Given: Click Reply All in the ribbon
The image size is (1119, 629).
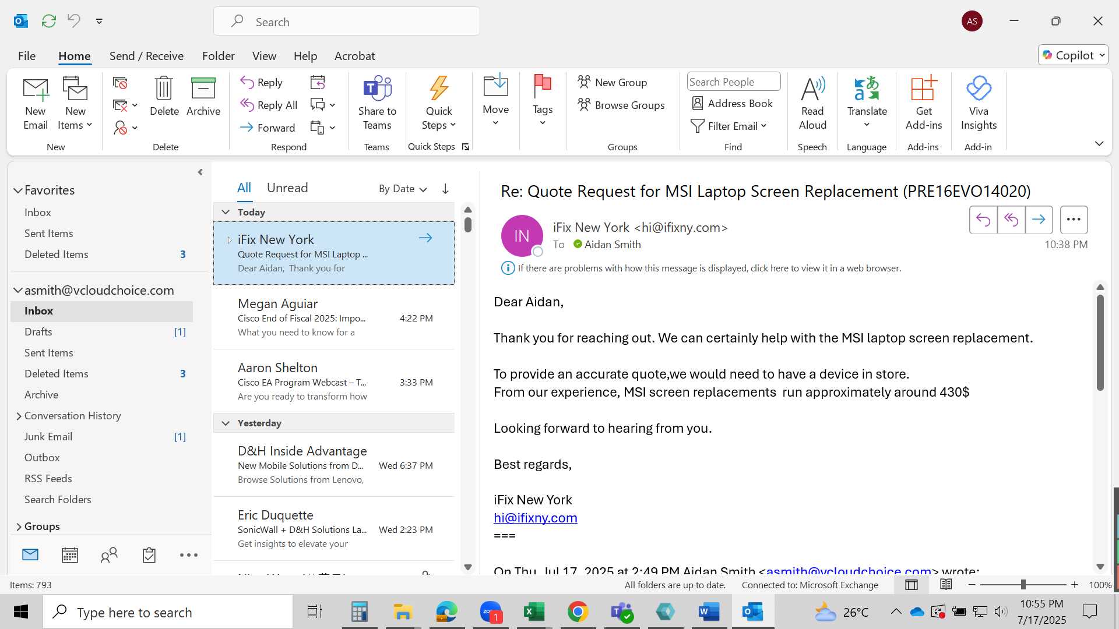Looking at the screenshot, I should (x=269, y=105).
